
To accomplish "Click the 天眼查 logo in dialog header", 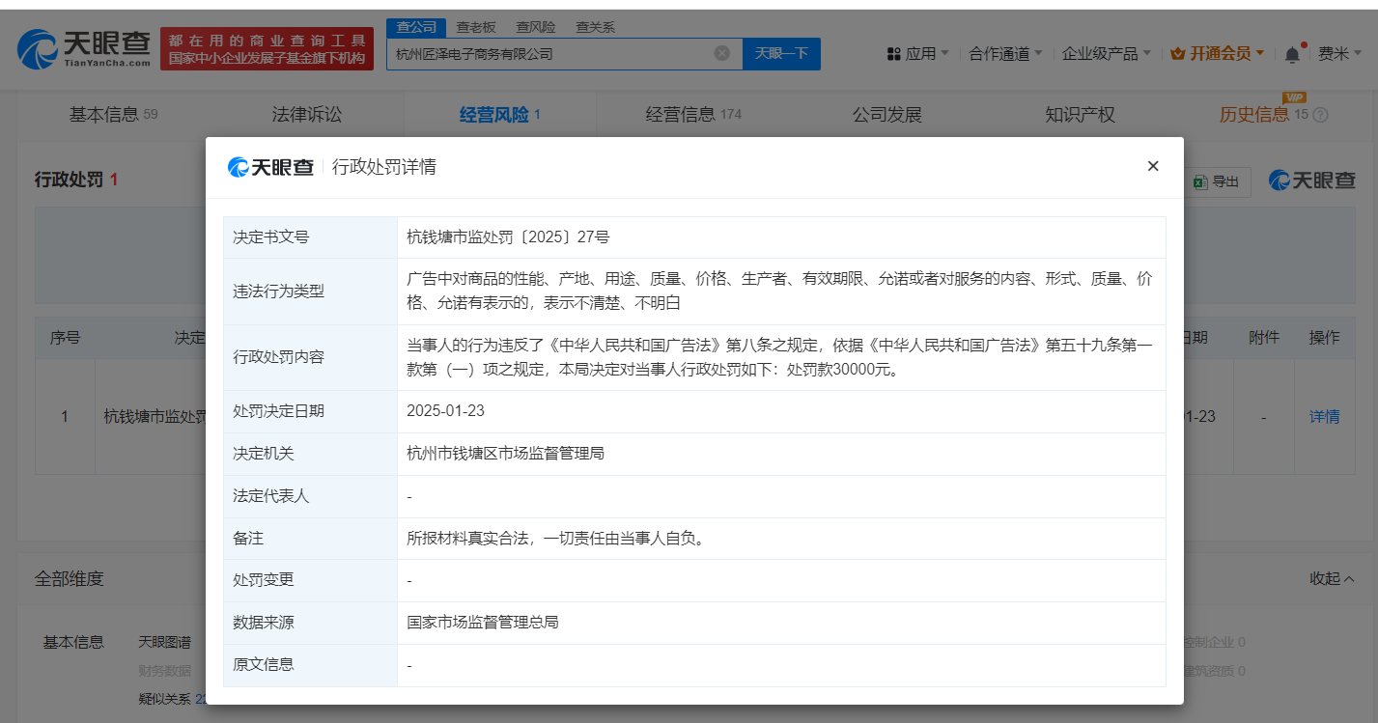I will tap(271, 167).
